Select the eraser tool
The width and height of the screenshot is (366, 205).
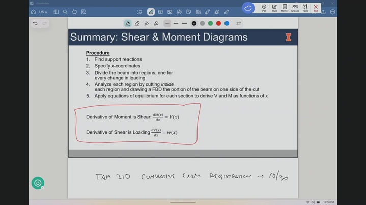(137, 23)
